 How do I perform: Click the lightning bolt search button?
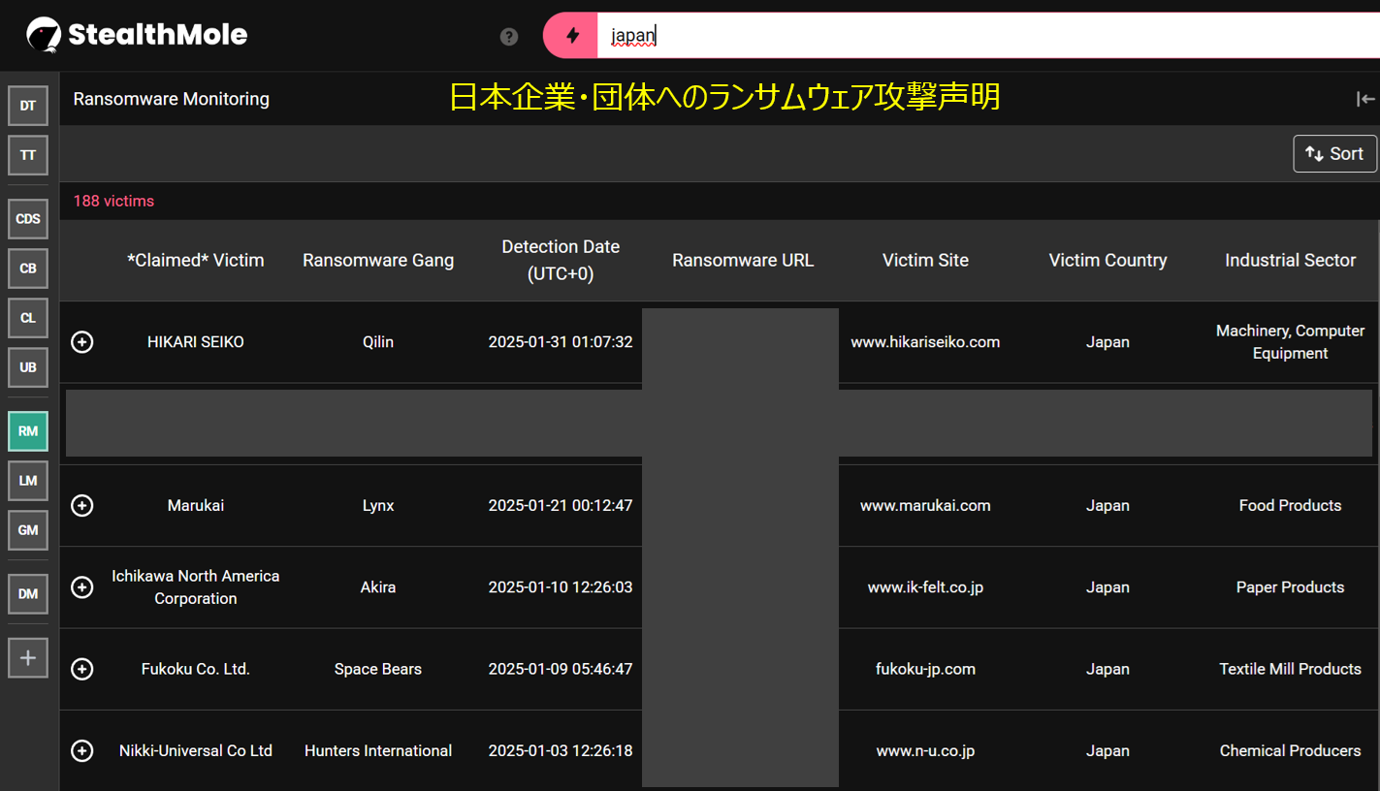572,36
